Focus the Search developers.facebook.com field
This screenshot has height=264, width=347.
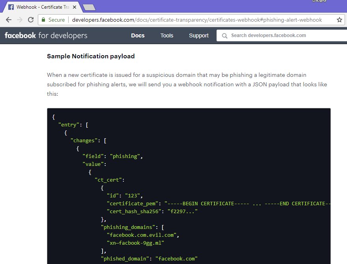(x=282, y=35)
